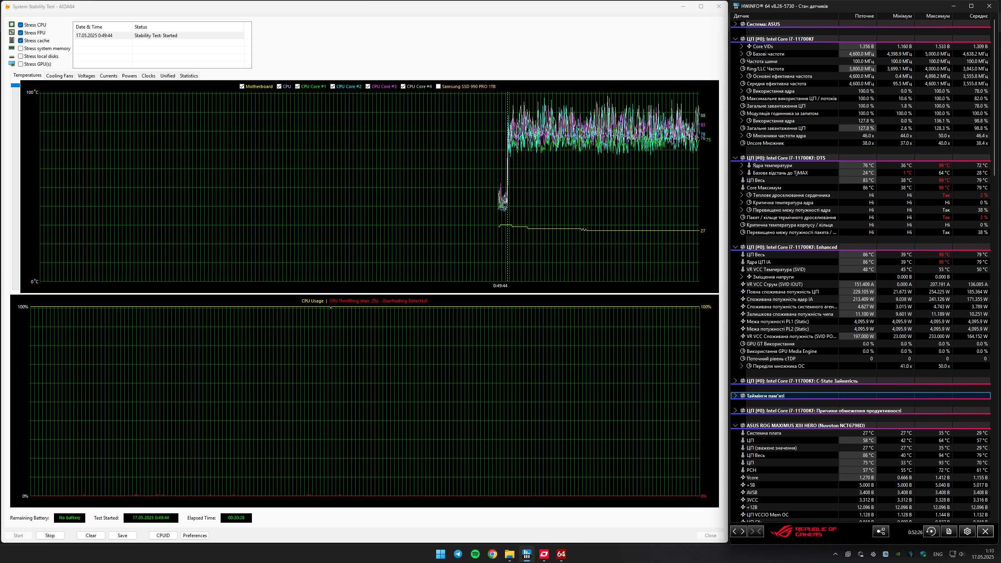Viewport: 1001px width, 563px height.
Task: Click the Максимум column header in HWiNFO
Action: (933, 16)
